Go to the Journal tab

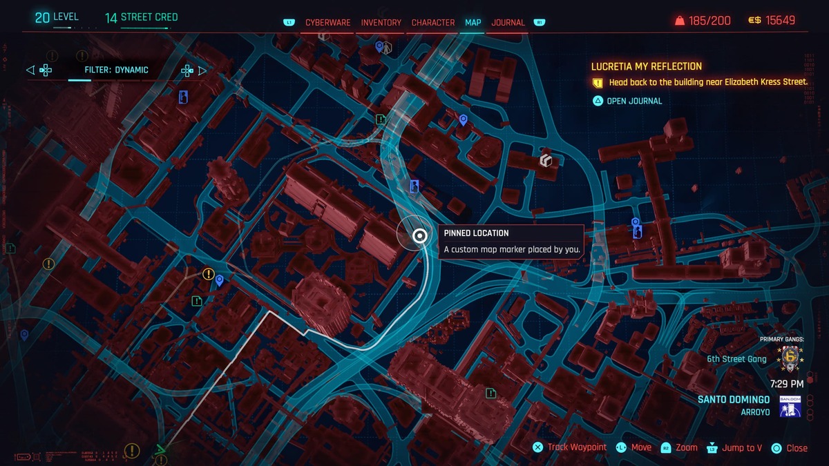(x=508, y=23)
